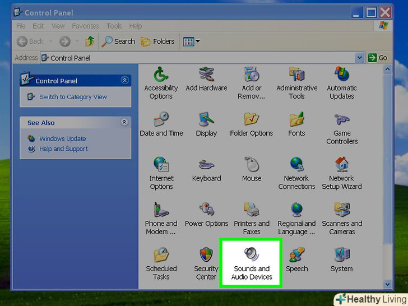Open Accessibility Options applet

[161, 84]
